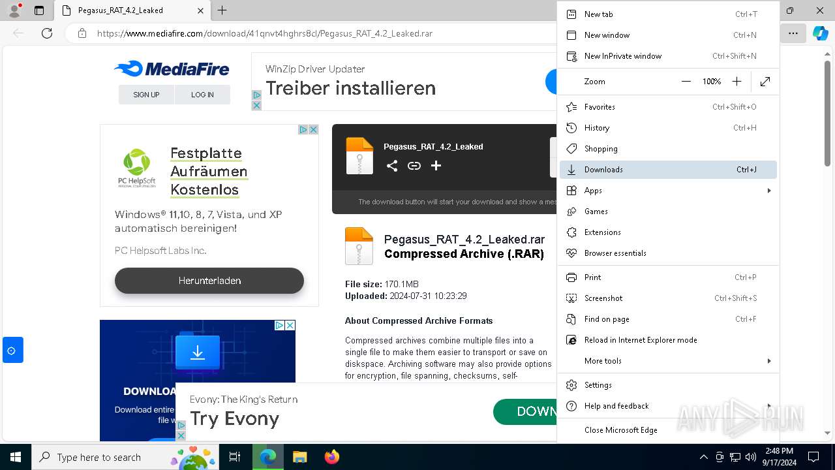Viewport: 835px width, 470px height.
Task: Click the SIGN UP button
Action: pos(146,95)
